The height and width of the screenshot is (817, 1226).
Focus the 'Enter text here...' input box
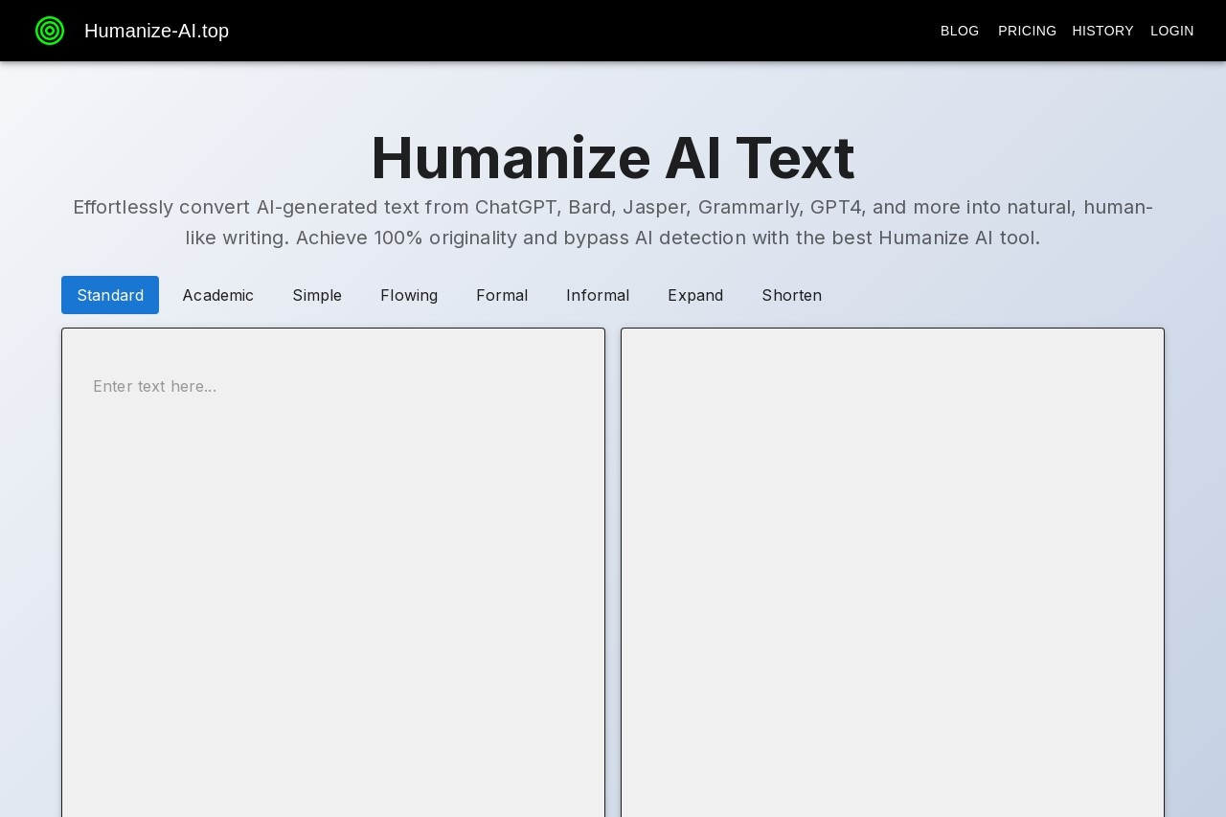333,573
